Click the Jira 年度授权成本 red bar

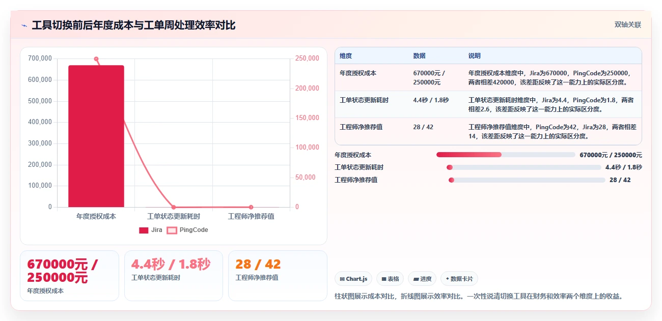click(x=96, y=136)
